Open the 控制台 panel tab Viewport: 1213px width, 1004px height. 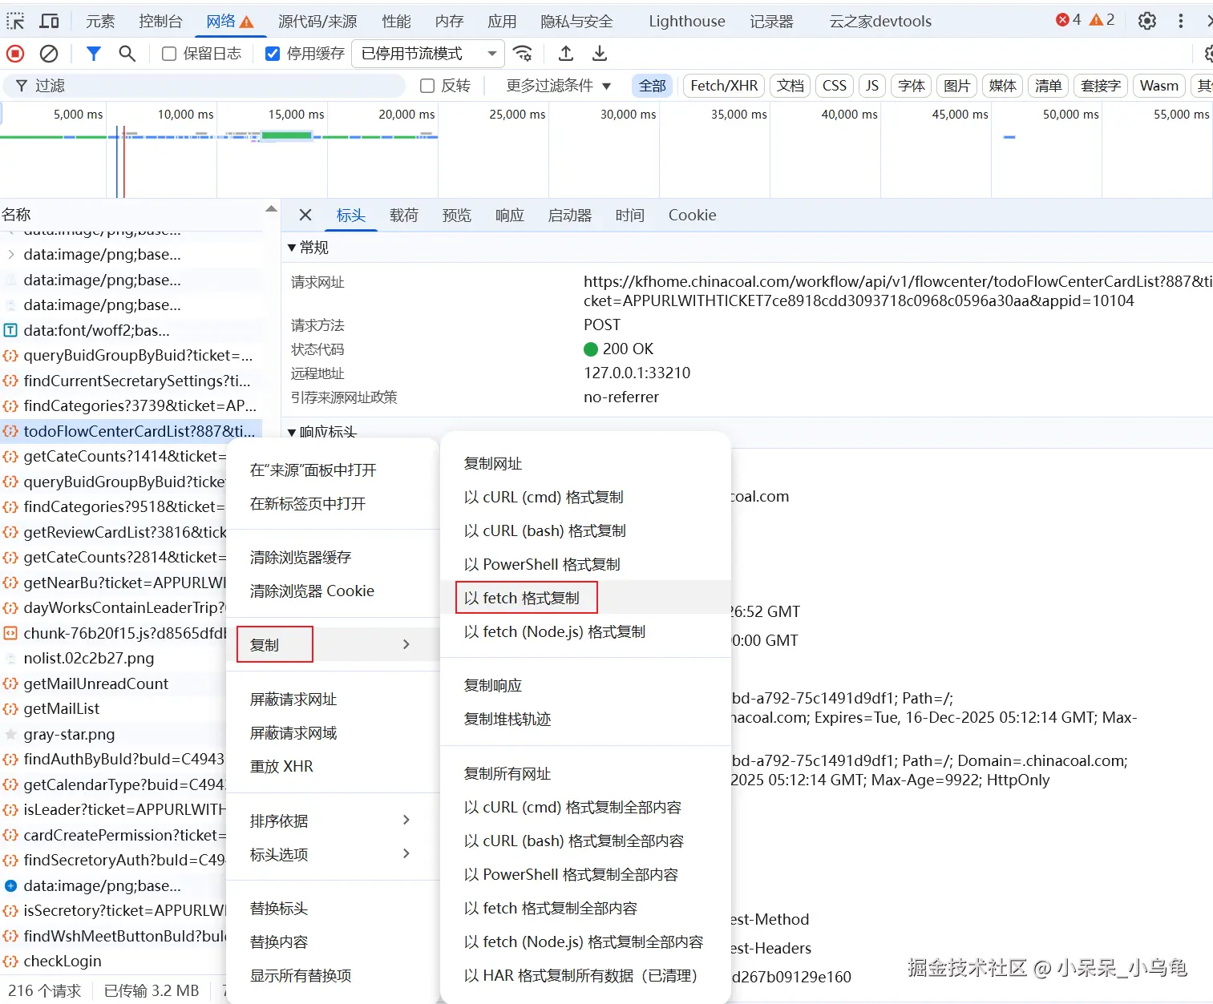[x=160, y=21]
